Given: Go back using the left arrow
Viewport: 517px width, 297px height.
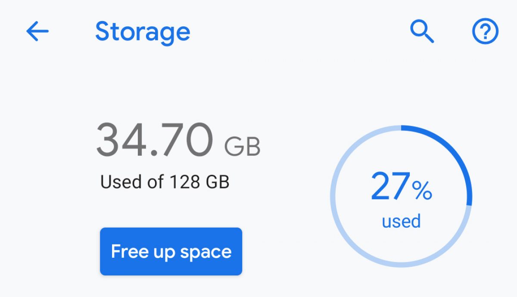Looking at the screenshot, I should click(x=37, y=32).
